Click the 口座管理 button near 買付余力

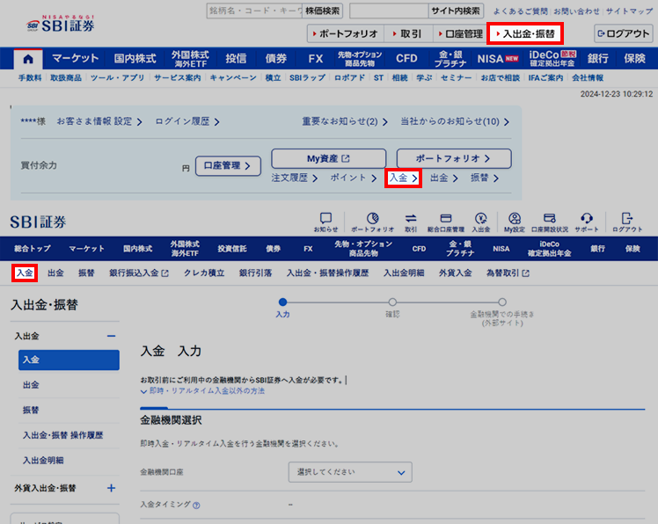[x=228, y=165]
